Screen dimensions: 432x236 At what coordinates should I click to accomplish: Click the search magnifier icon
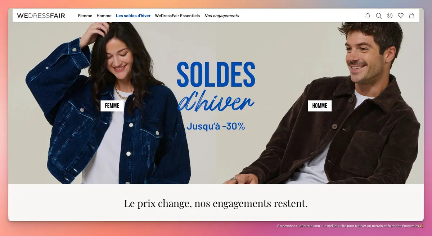pos(379,16)
